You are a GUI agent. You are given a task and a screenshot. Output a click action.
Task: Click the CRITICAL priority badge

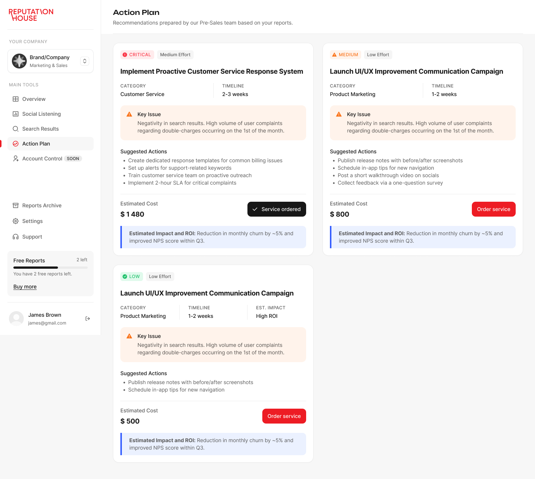point(137,55)
